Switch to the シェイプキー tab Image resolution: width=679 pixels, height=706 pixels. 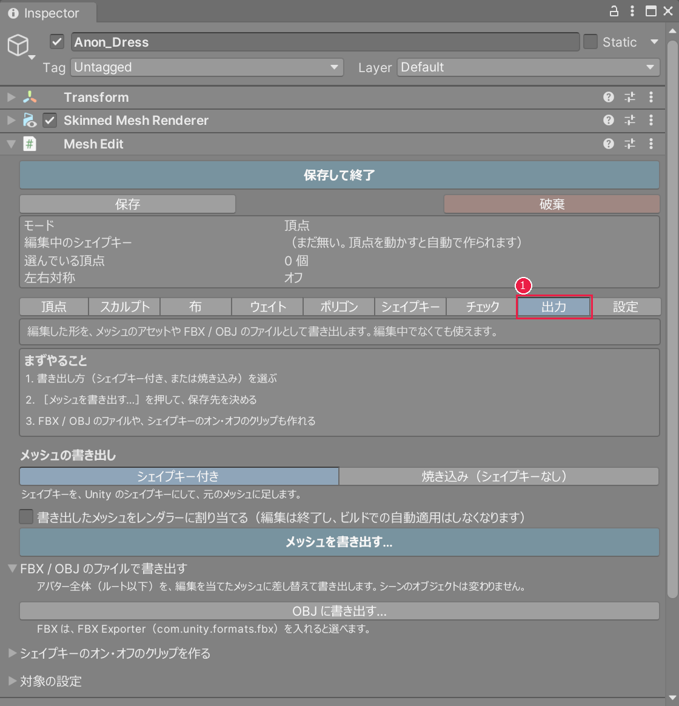coord(410,307)
